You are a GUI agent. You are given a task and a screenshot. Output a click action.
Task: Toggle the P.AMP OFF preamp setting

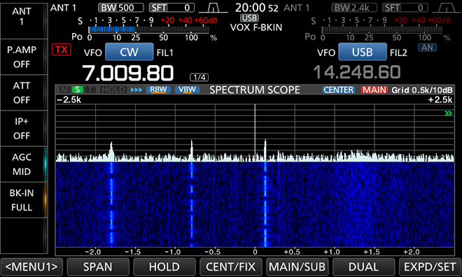(22, 57)
